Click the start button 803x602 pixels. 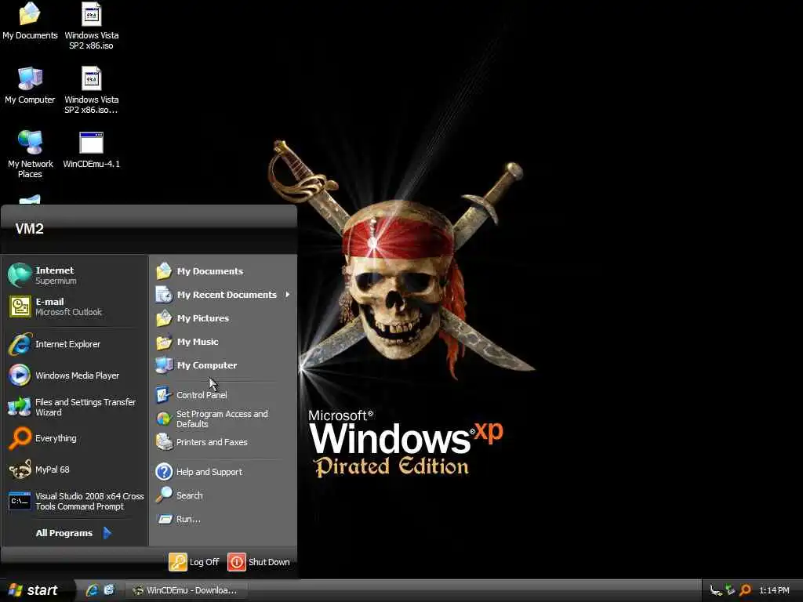34,590
